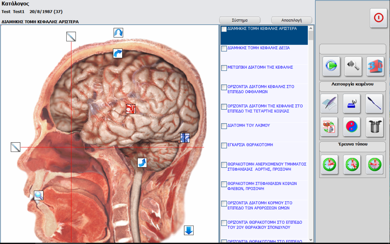Click the yin-yang icon
390x244 pixels.
coord(352,127)
